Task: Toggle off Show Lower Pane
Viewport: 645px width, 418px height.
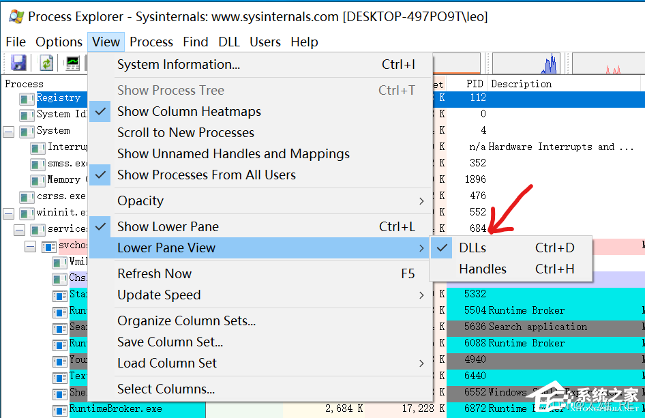Action: [x=168, y=226]
